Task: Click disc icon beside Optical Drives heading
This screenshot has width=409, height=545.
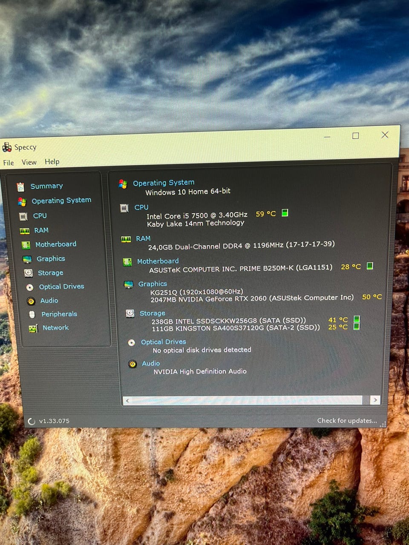Action: [132, 342]
